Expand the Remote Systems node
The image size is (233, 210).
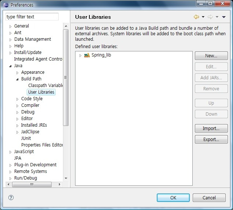[10, 172]
